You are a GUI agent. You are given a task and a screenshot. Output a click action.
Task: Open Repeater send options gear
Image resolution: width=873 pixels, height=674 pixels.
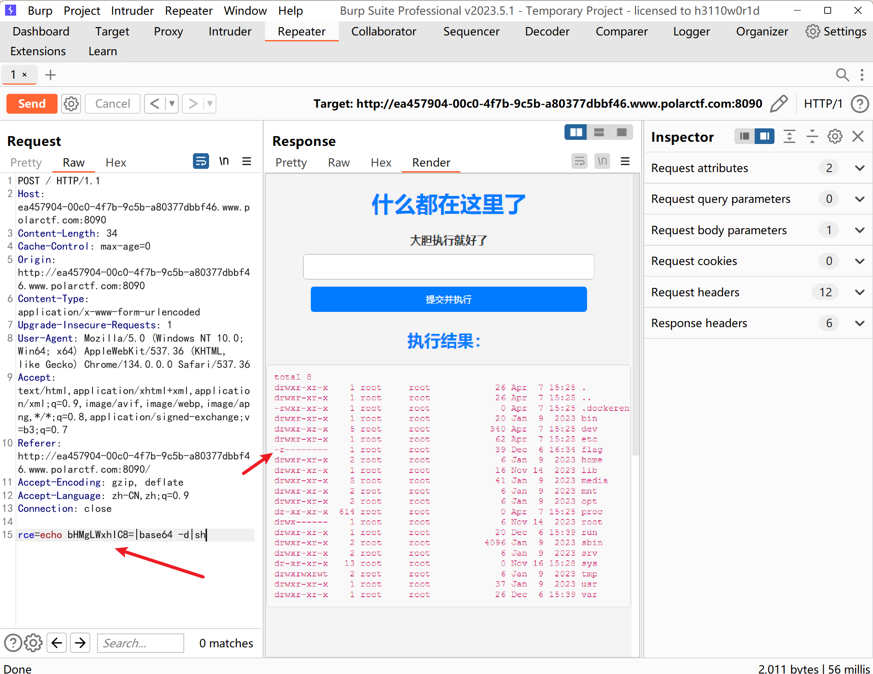[x=71, y=104]
